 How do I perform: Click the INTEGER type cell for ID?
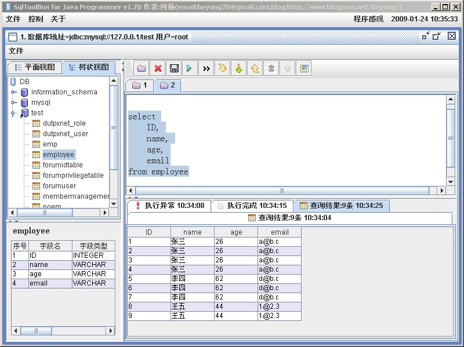pyautogui.click(x=93, y=255)
